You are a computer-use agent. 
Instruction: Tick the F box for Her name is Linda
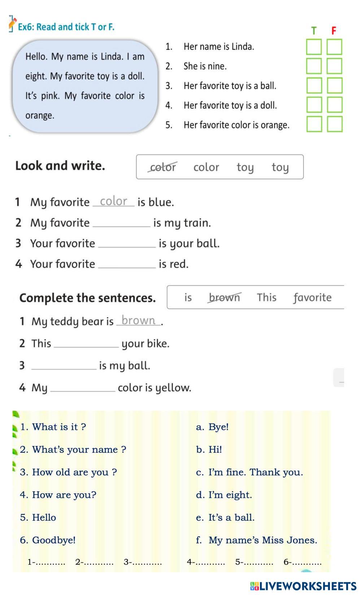point(334,47)
